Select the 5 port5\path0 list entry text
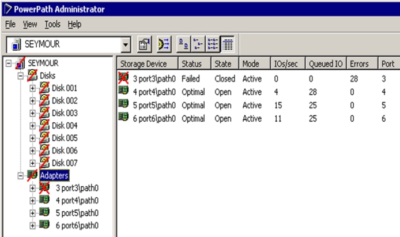This screenshot has height=237, width=400. point(154,106)
